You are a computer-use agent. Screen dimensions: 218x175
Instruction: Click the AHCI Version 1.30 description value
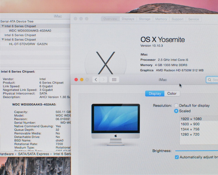pos(55,97)
